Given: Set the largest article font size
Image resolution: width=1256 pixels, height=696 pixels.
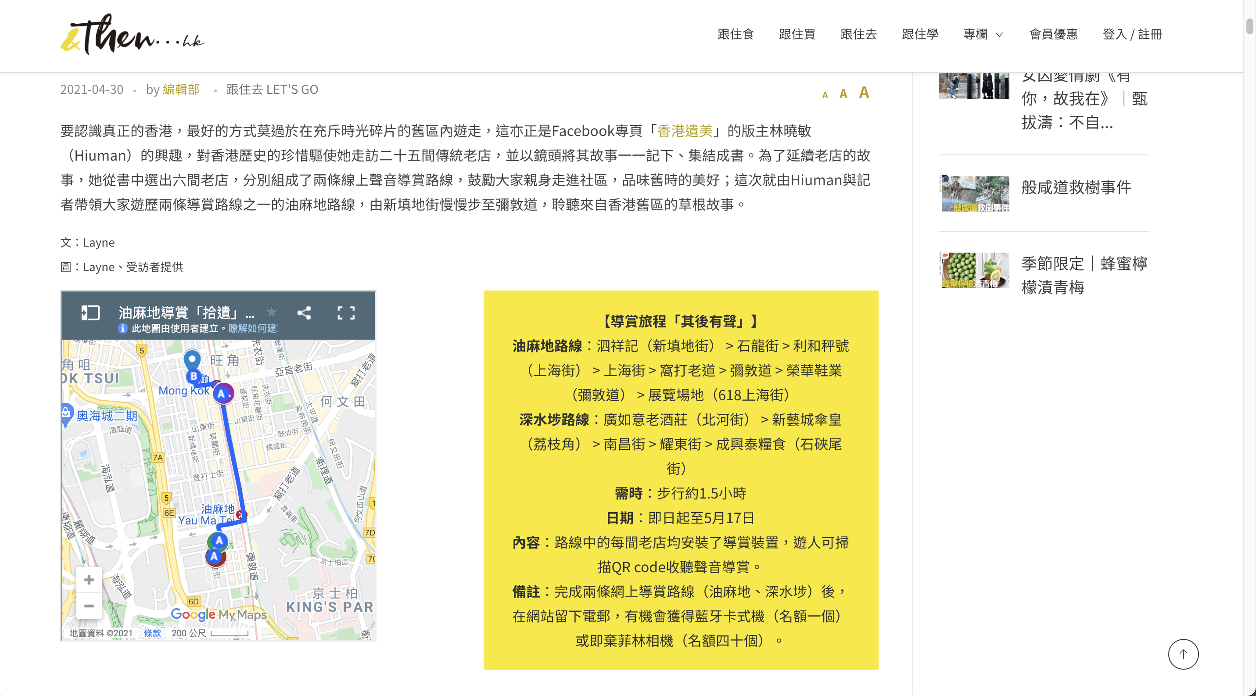Looking at the screenshot, I should pyautogui.click(x=864, y=93).
